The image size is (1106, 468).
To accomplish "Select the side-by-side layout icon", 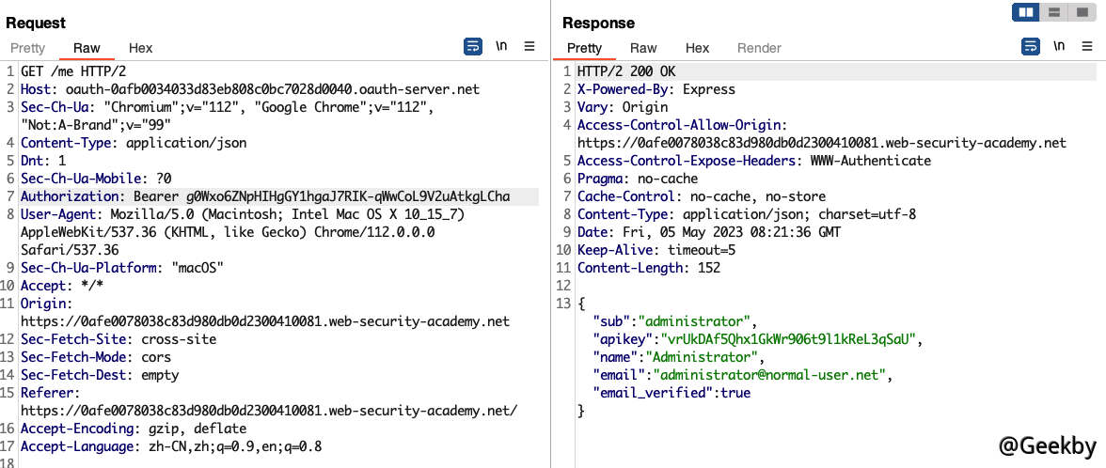I will tap(1025, 12).
